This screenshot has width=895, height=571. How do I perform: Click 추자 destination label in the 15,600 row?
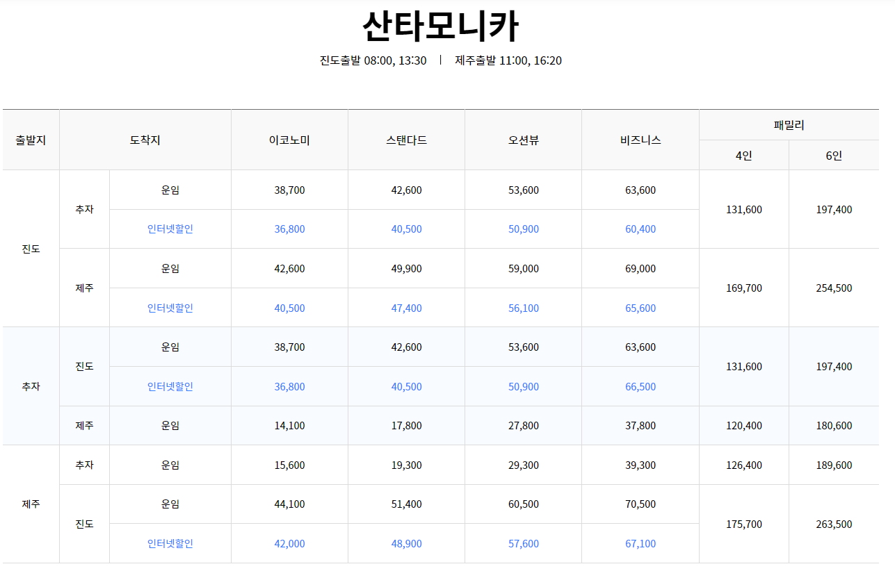click(x=85, y=465)
